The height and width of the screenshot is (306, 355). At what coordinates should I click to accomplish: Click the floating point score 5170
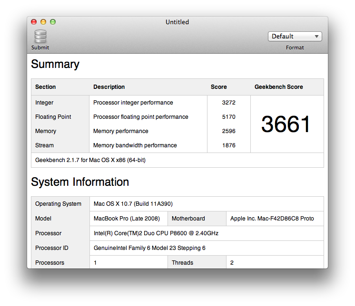229,117
